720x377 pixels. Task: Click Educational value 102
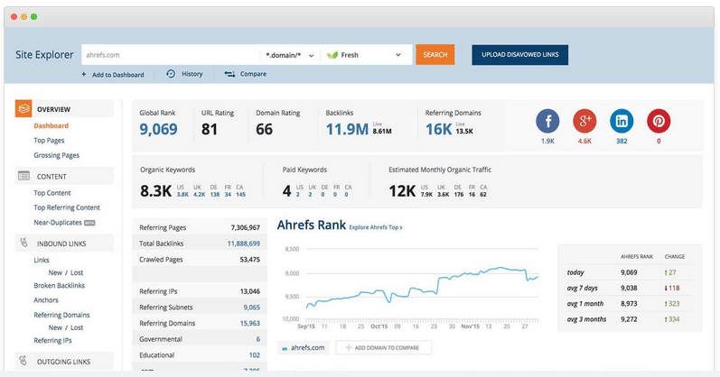[x=255, y=355]
